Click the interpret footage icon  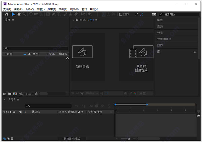tap(4, 94)
